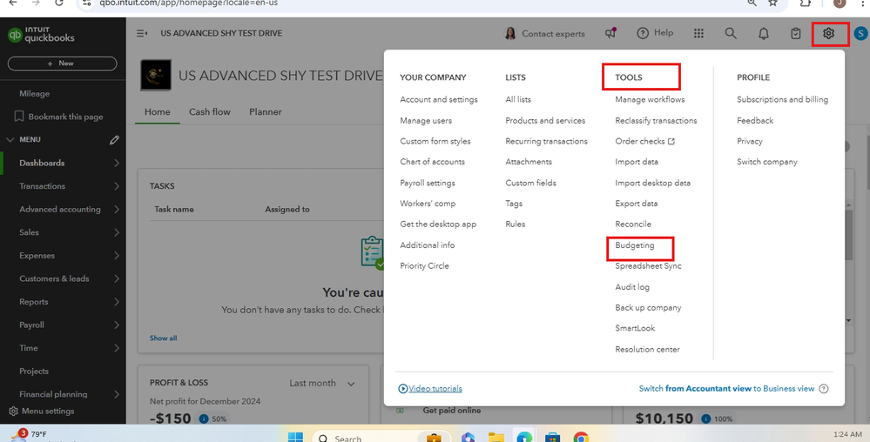Image resolution: width=870 pixels, height=442 pixels.
Task: Open Manage workflows
Action: pyautogui.click(x=650, y=100)
